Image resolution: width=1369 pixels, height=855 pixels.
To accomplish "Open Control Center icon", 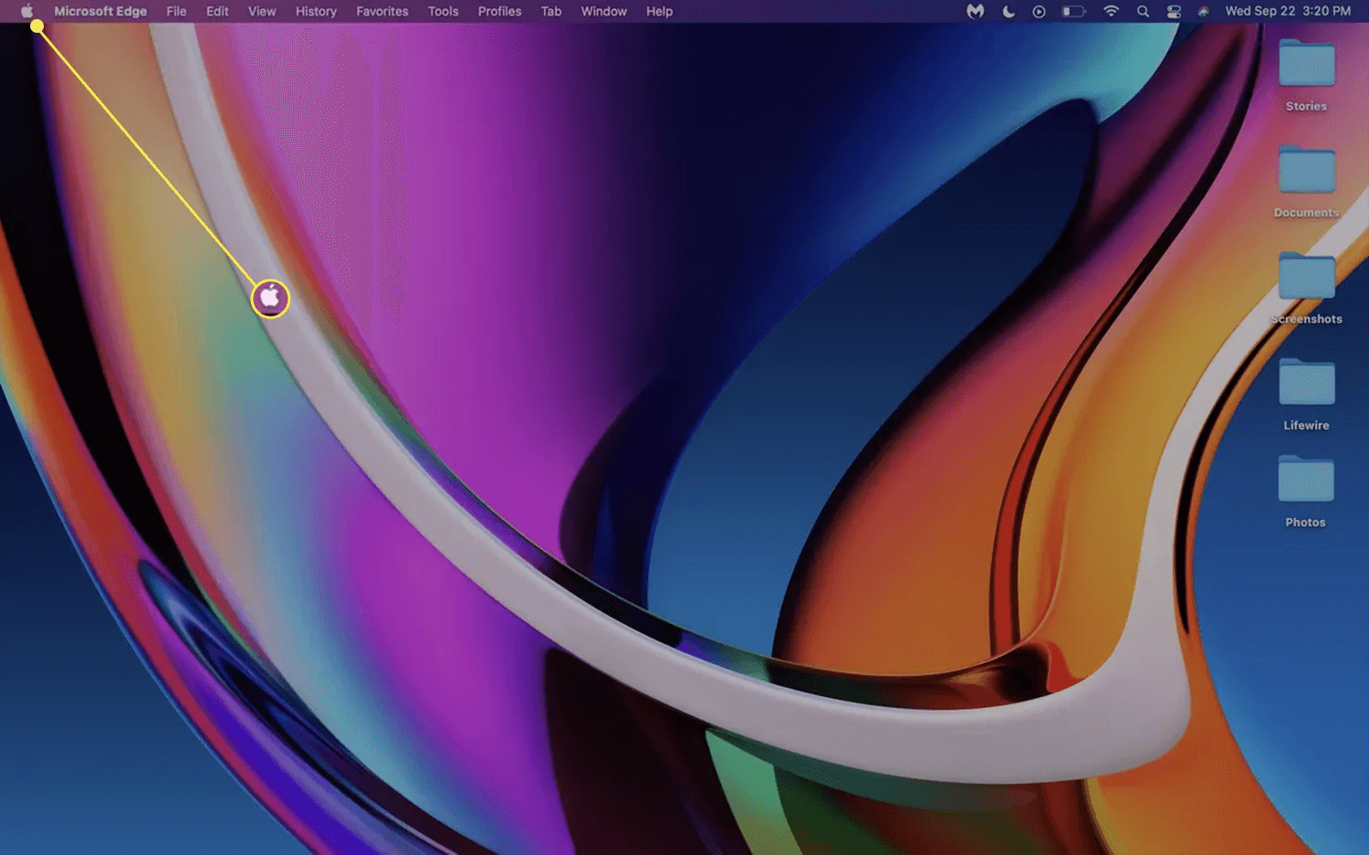I will click(x=1174, y=11).
